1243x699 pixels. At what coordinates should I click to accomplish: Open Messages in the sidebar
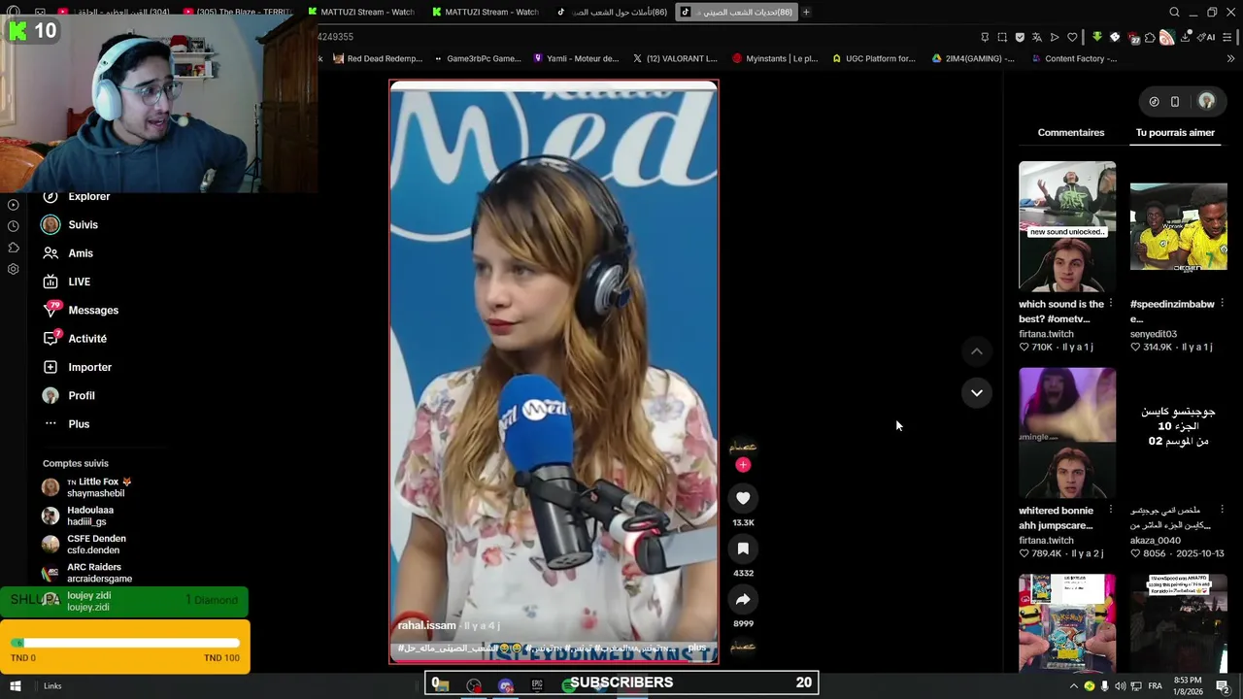coord(81,310)
